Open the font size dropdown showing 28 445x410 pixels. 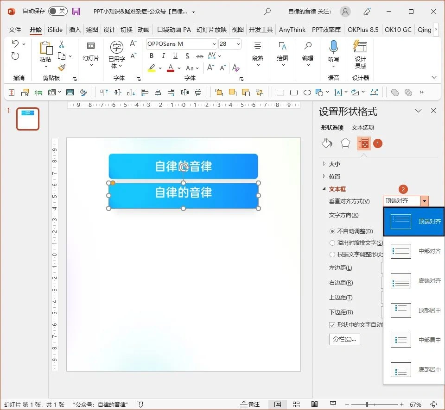pyautogui.click(x=239, y=43)
